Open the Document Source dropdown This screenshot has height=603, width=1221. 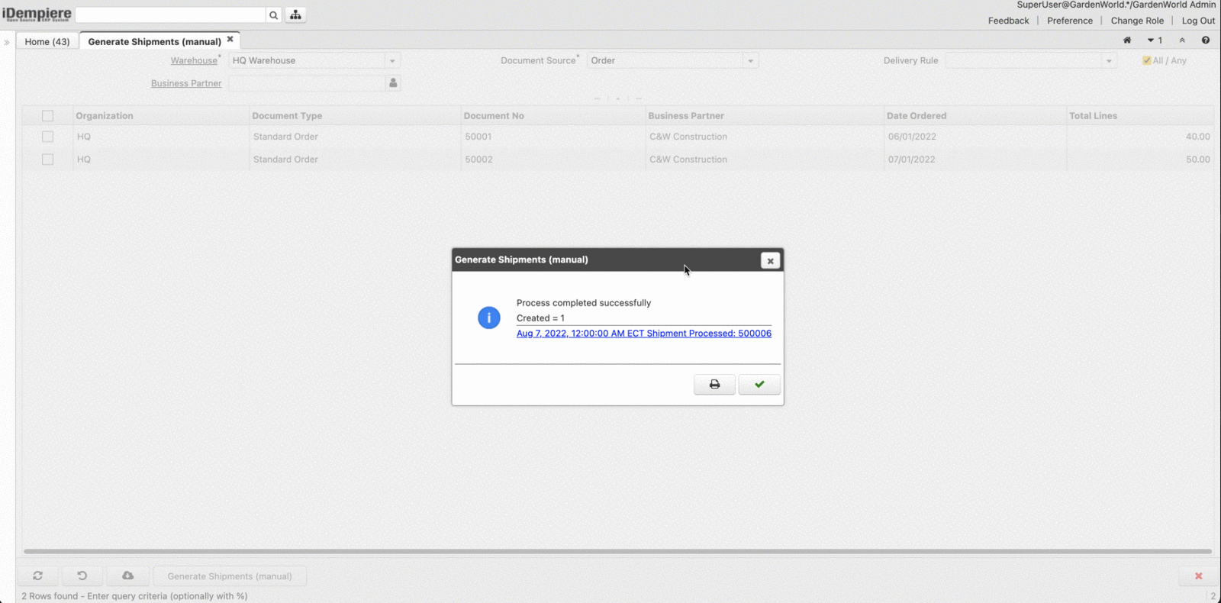pos(750,61)
